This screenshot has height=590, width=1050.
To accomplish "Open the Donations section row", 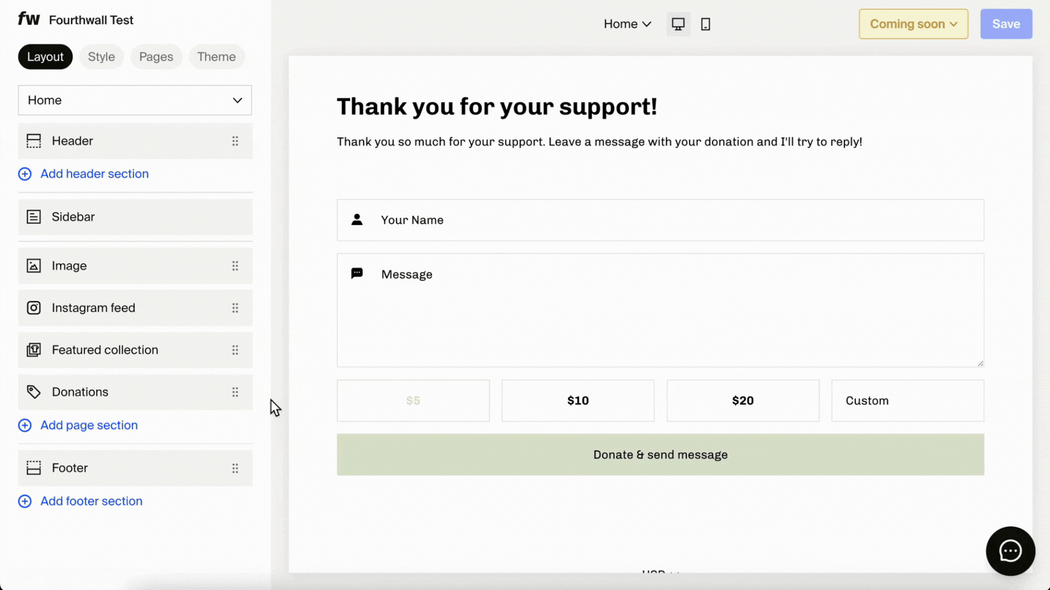I will point(135,392).
